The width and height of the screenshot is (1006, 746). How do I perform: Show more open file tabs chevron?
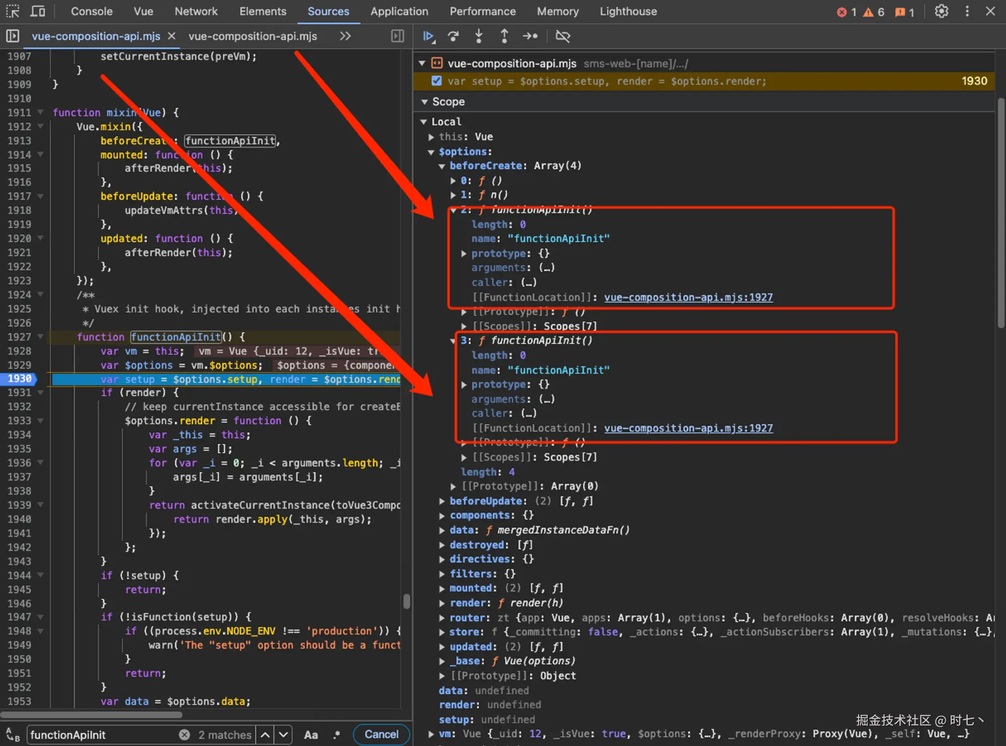(345, 36)
